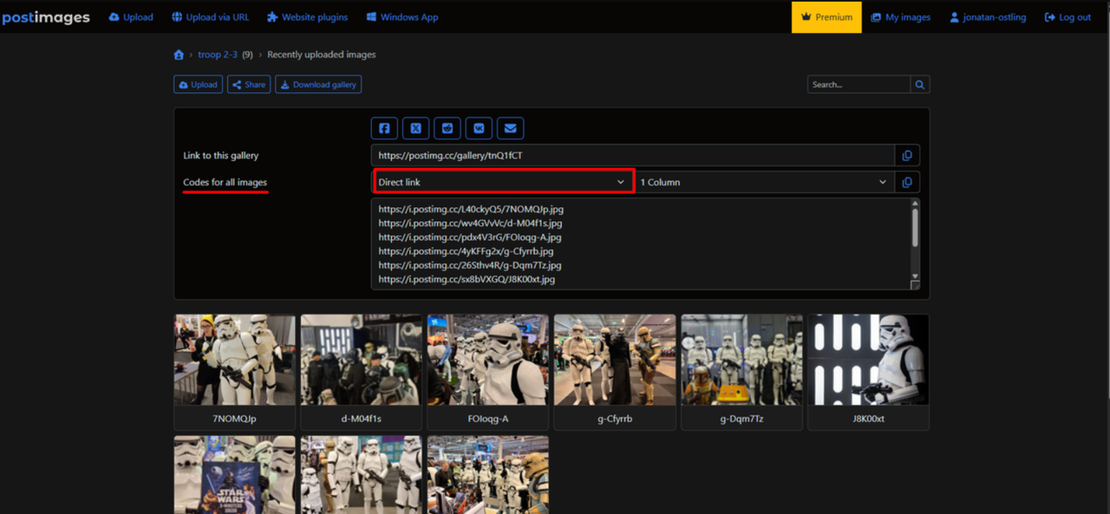1110x514 pixels.
Task: Click the search magnifier icon
Action: (920, 84)
